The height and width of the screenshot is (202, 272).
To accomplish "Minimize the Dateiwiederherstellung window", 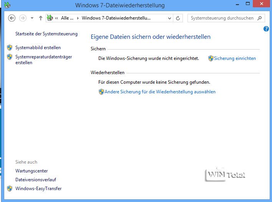I will pyautogui.click(x=237, y=4).
